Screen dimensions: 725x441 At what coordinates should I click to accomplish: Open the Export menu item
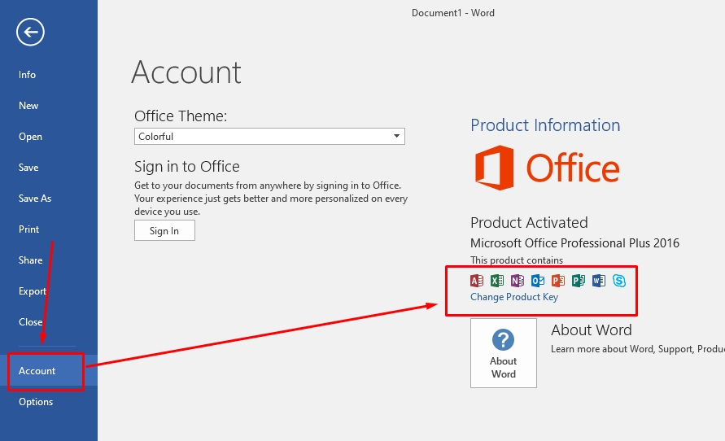[x=33, y=291]
